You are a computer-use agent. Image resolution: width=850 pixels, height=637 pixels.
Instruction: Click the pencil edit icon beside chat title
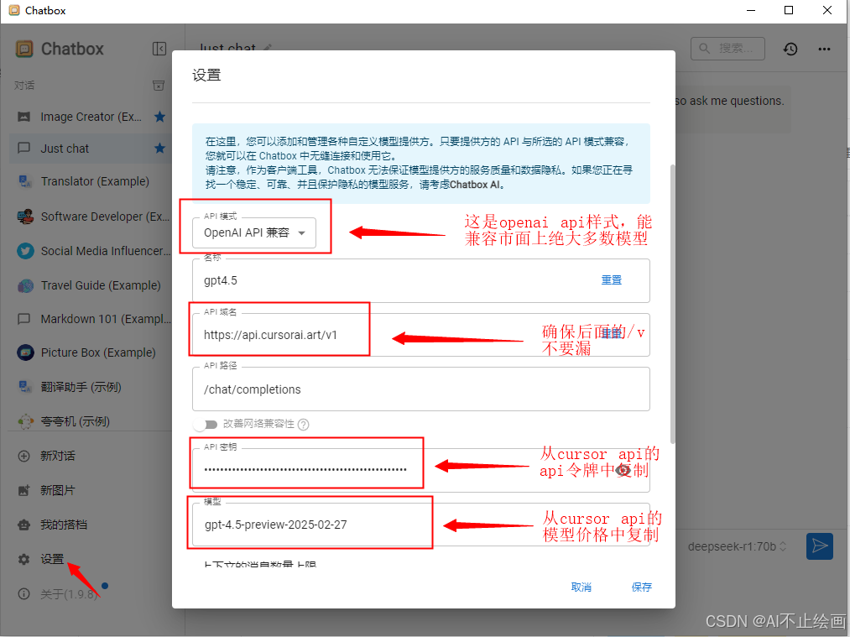pyautogui.click(x=268, y=48)
